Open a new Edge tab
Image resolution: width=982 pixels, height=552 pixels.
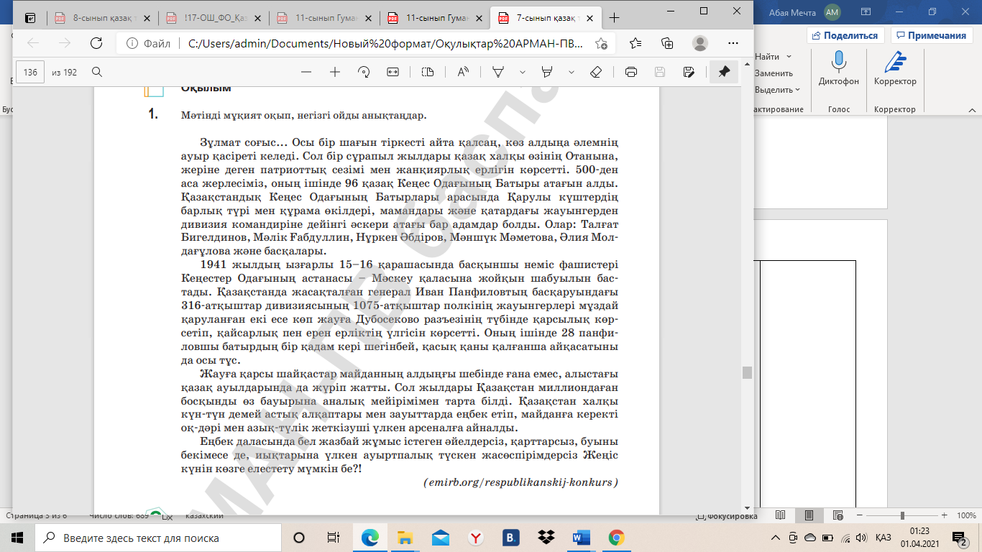click(615, 18)
